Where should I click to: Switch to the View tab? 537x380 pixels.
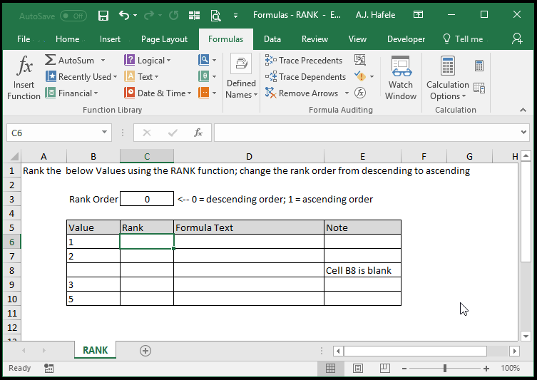click(x=357, y=39)
